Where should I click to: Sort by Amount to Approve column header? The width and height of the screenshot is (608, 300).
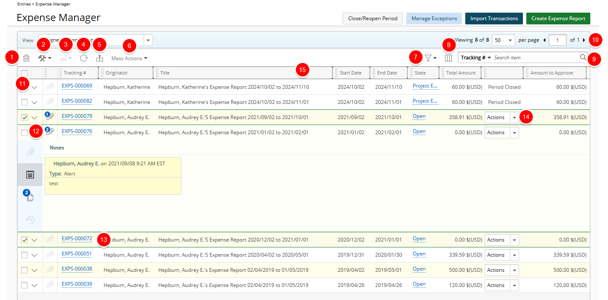[552, 73]
